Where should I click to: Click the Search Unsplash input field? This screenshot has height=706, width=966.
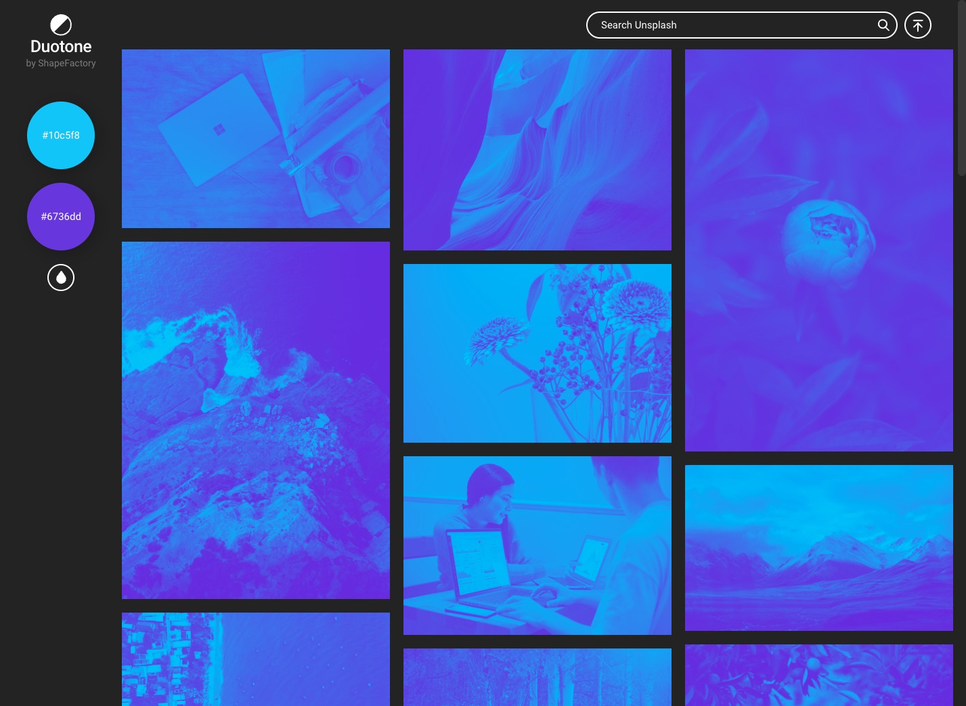click(731, 25)
